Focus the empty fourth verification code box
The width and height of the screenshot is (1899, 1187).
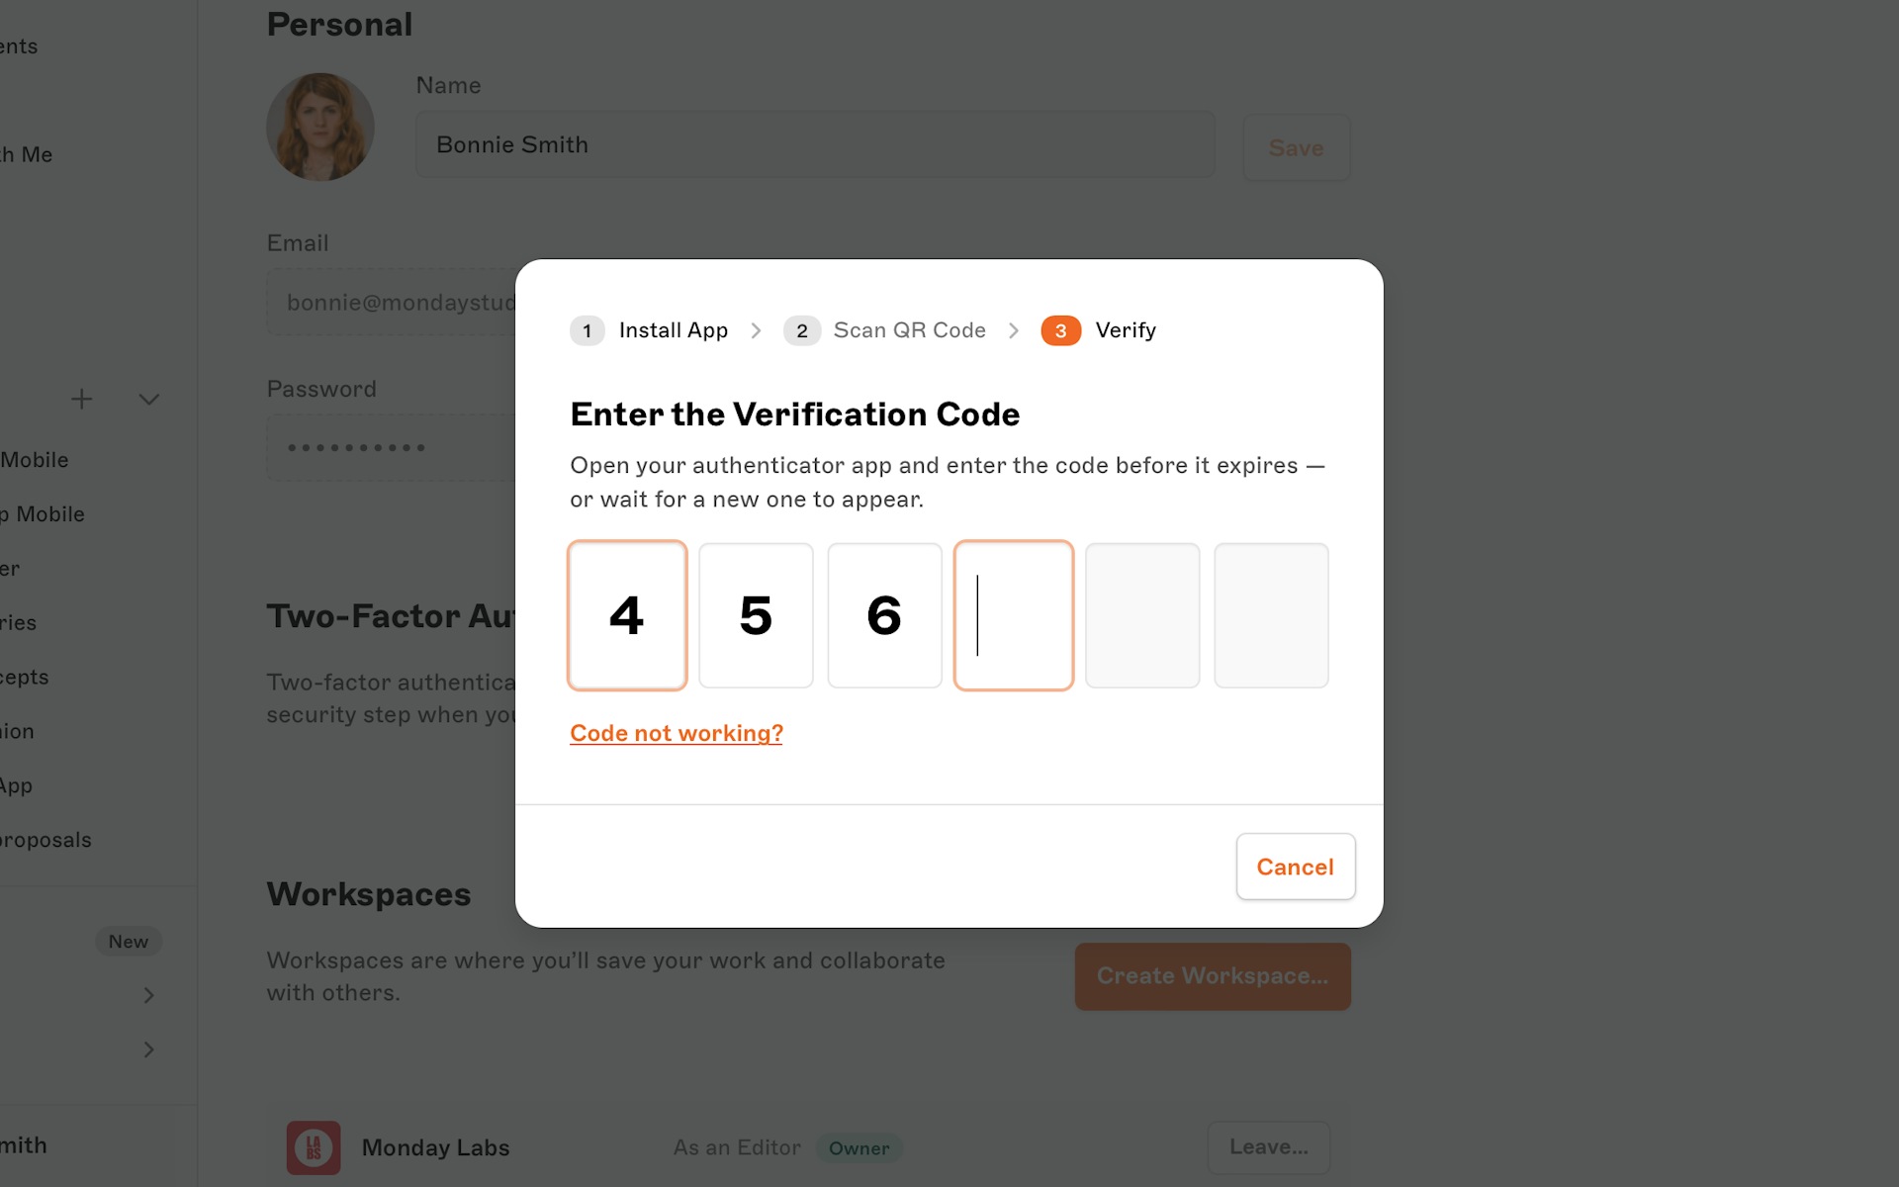(x=1013, y=615)
